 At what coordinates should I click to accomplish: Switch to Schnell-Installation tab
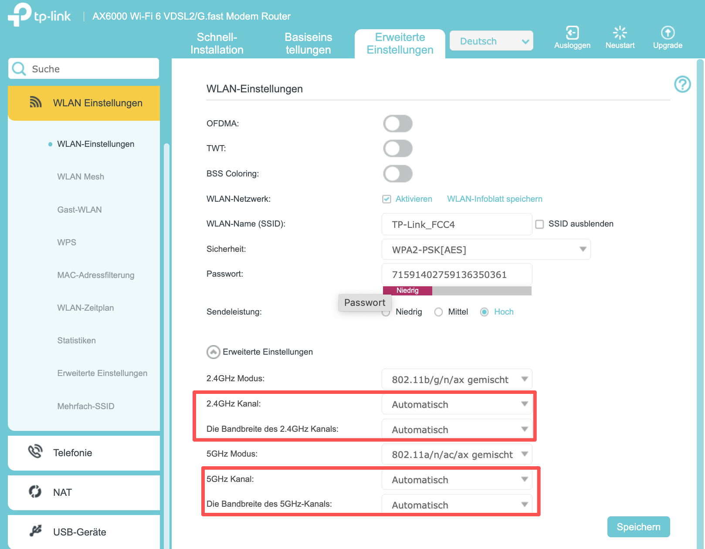(x=217, y=44)
